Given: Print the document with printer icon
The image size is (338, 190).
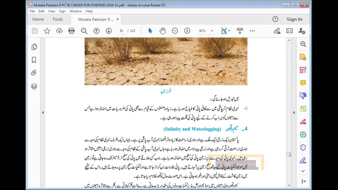Looking at the screenshot, I should pos(72,31).
